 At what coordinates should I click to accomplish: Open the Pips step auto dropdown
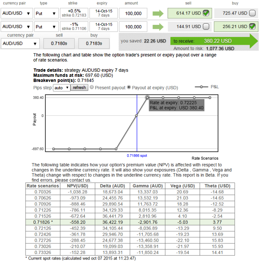click(62, 88)
